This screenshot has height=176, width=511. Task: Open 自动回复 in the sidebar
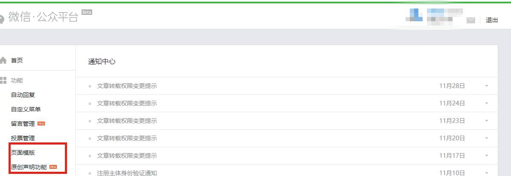point(23,95)
